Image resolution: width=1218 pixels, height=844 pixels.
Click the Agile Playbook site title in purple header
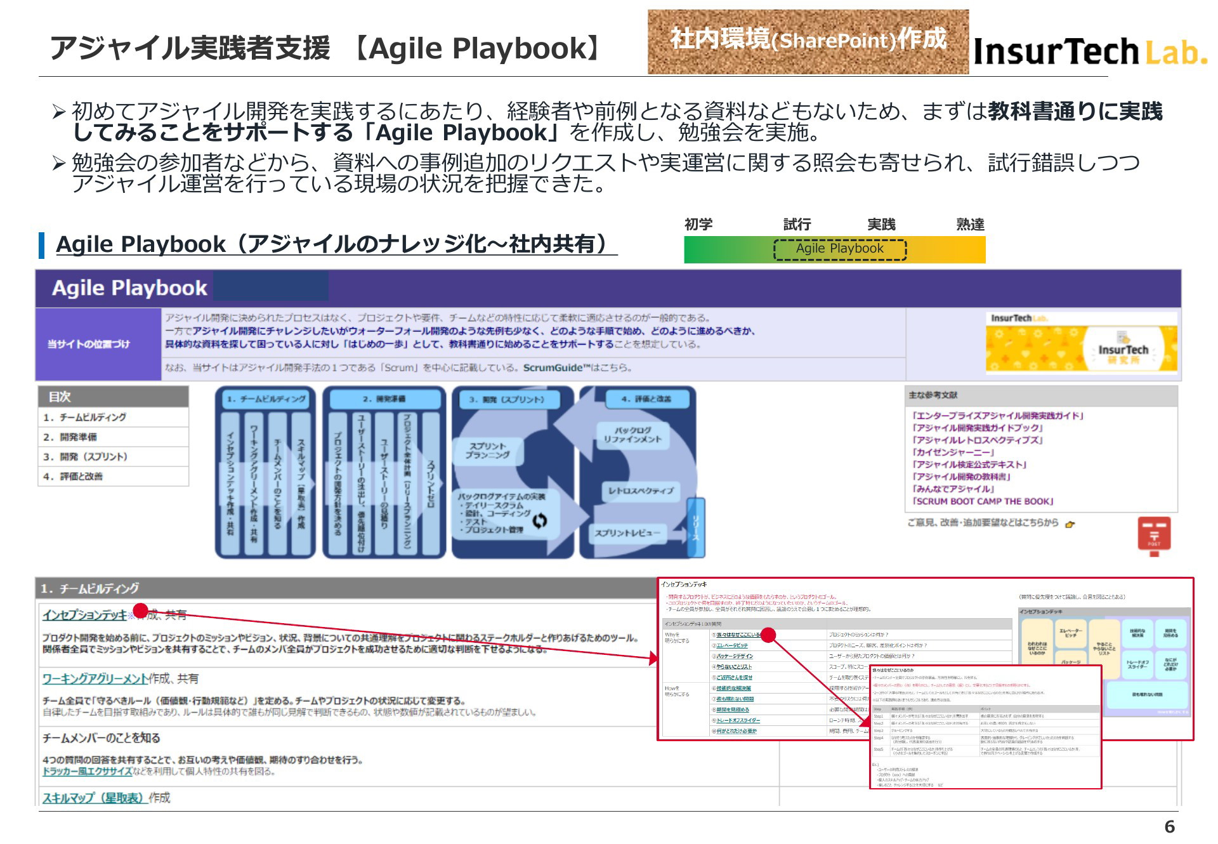129,288
